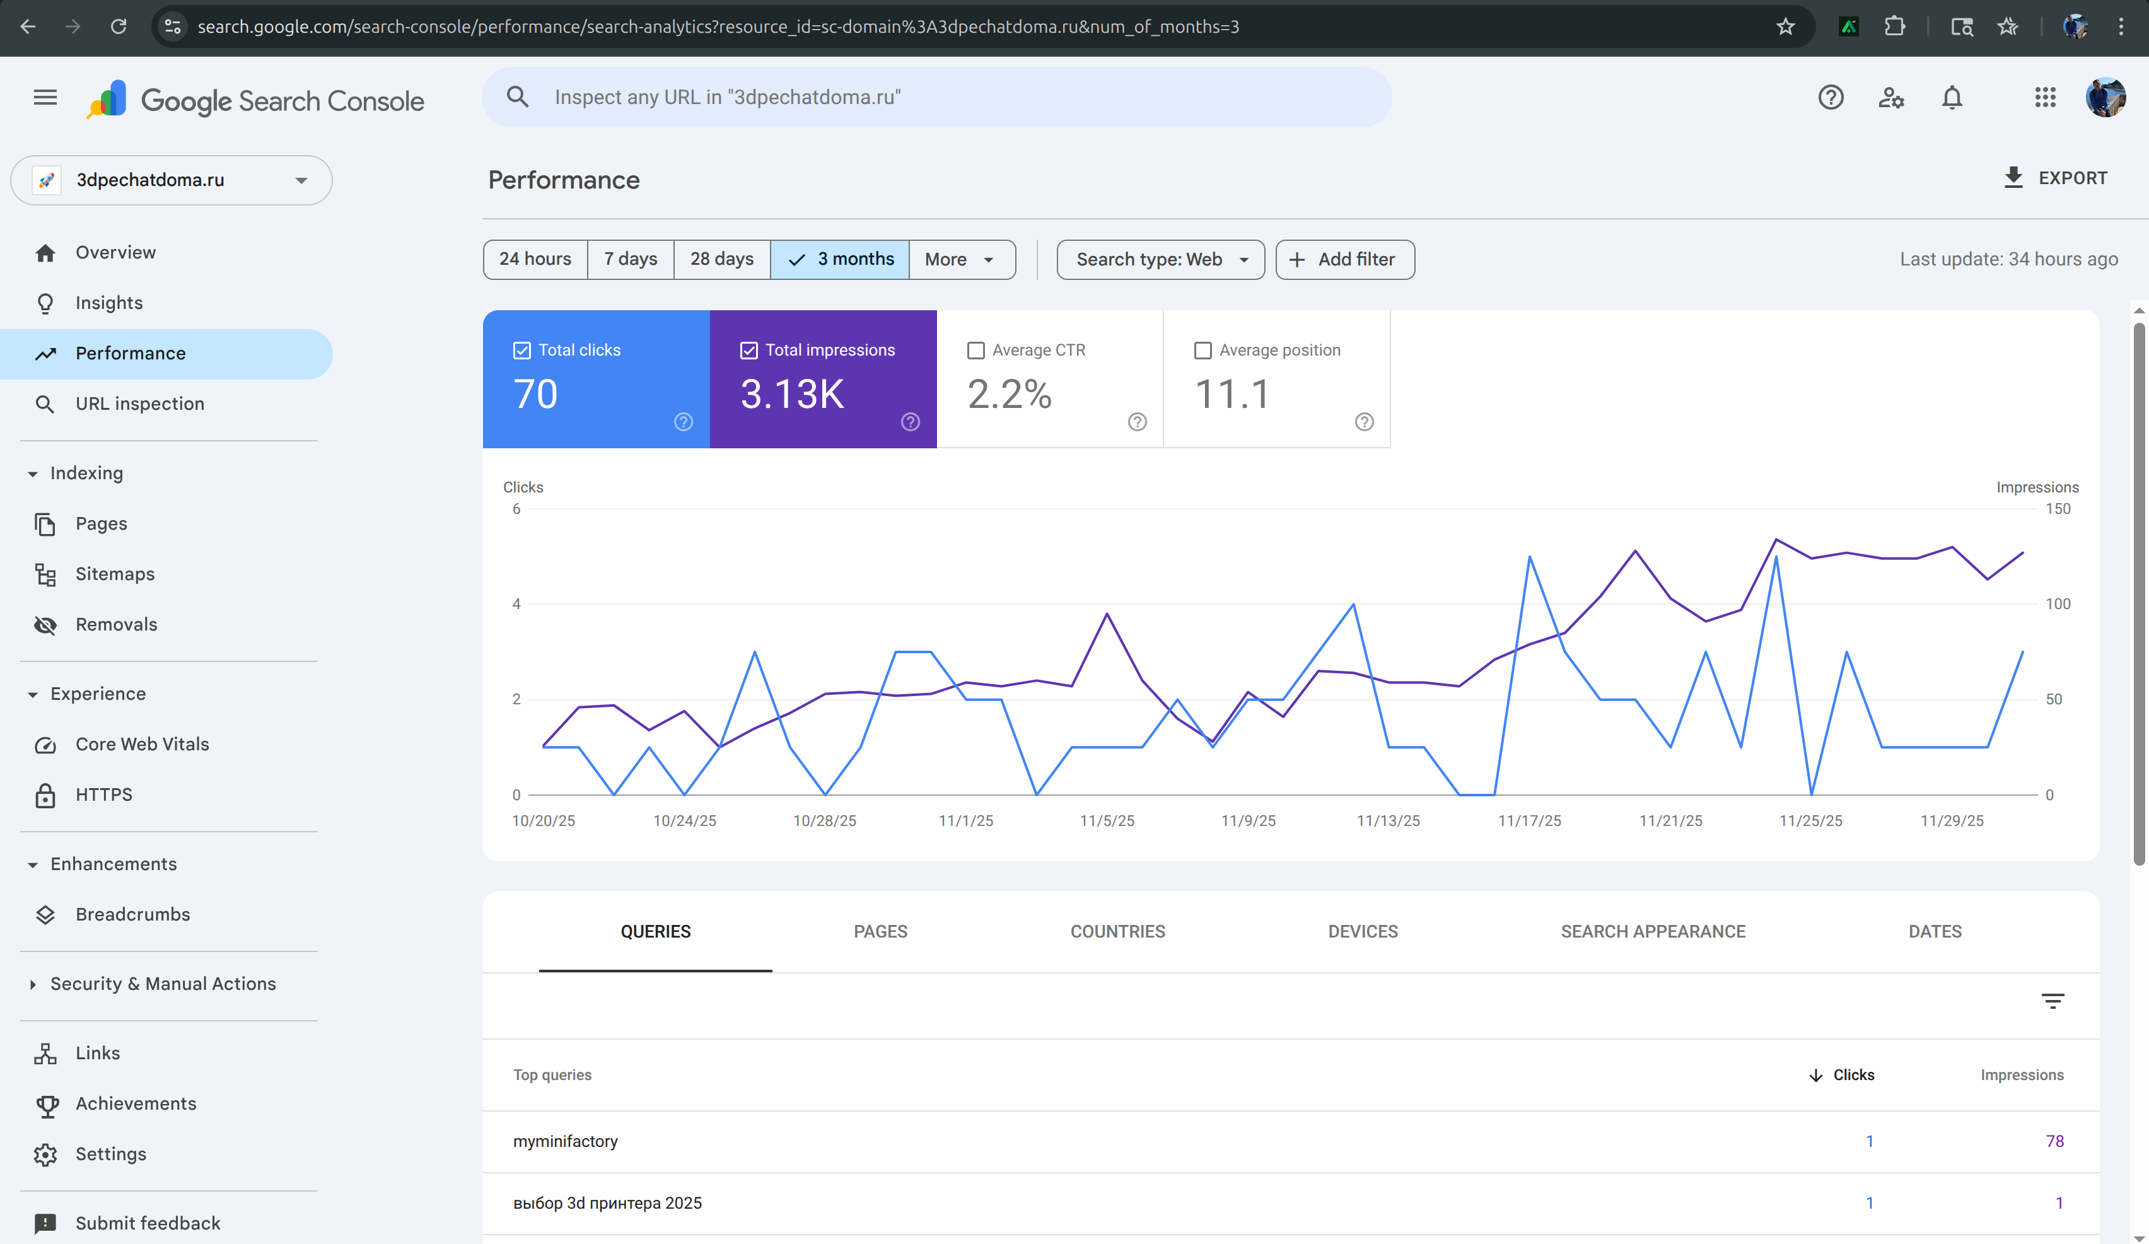Open the notifications bell

coord(1951,98)
